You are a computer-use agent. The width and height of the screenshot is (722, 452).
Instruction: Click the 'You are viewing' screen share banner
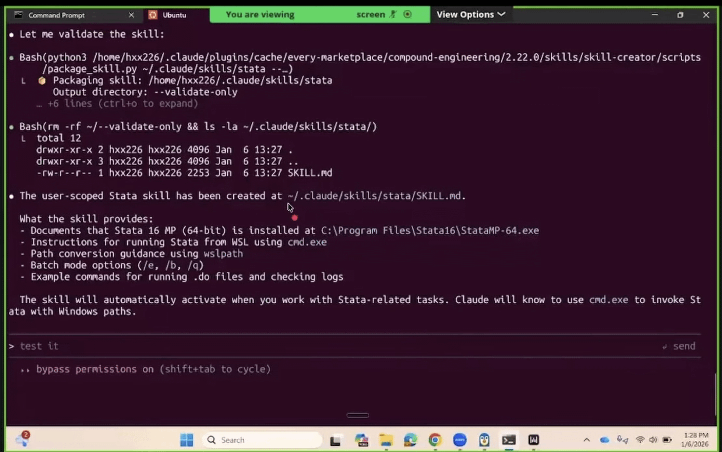pos(320,15)
